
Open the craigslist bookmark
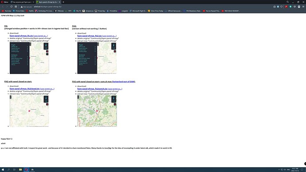(123, 11)
